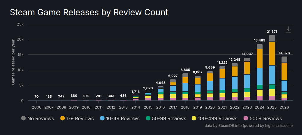The width and height of the screenshot is (302, 135).
Task: Toggle the 10-49 Reviews legend series
Action: point(120,118)
